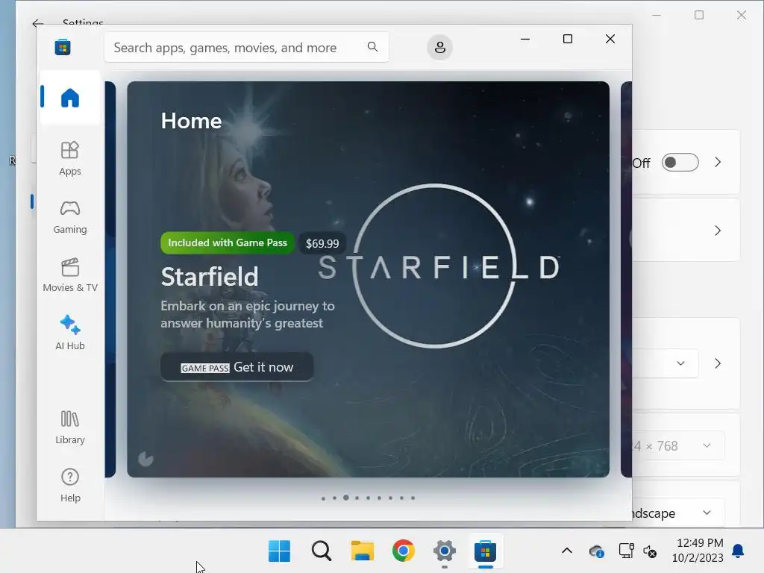
Task: Select the last carousel page dot
Action: 413,498
